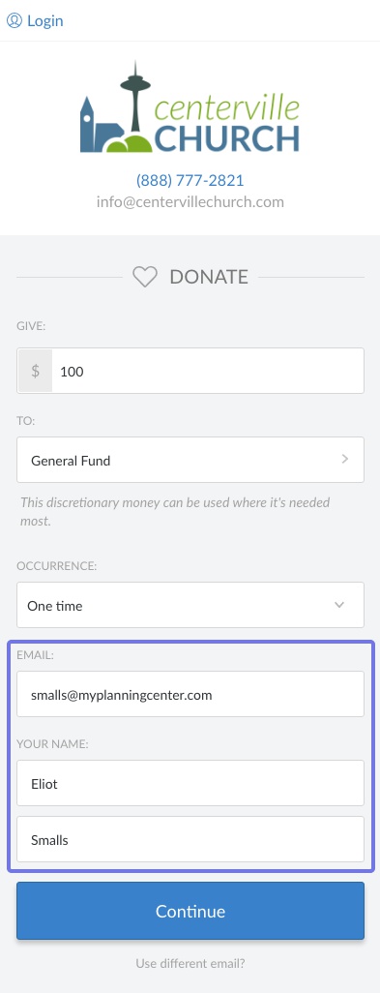
Task: Call the (888) 777-2821 phone link
Action: tap(190, 180)
